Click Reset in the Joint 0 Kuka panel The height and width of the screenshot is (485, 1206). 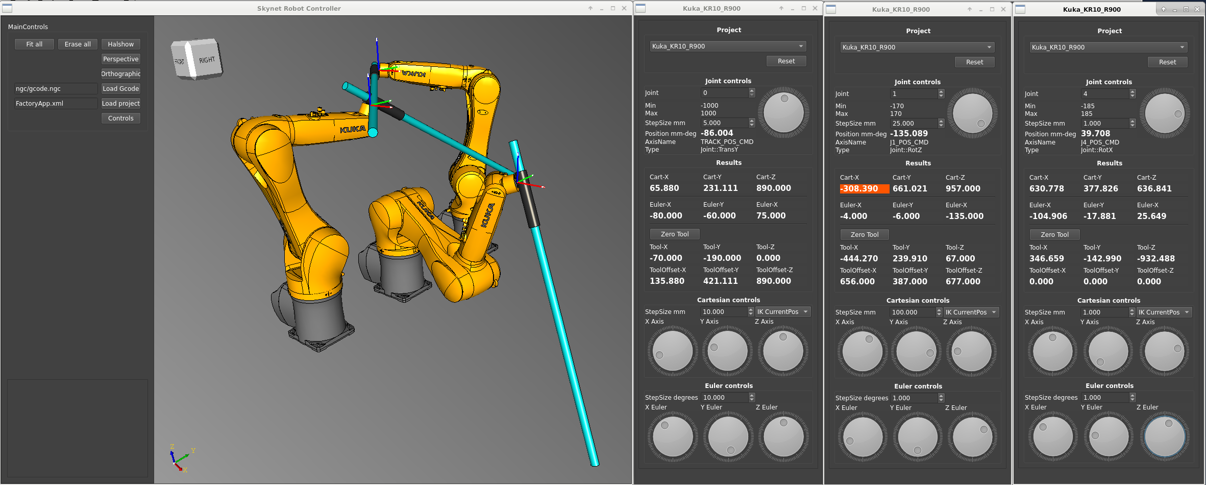pos(786,61)
